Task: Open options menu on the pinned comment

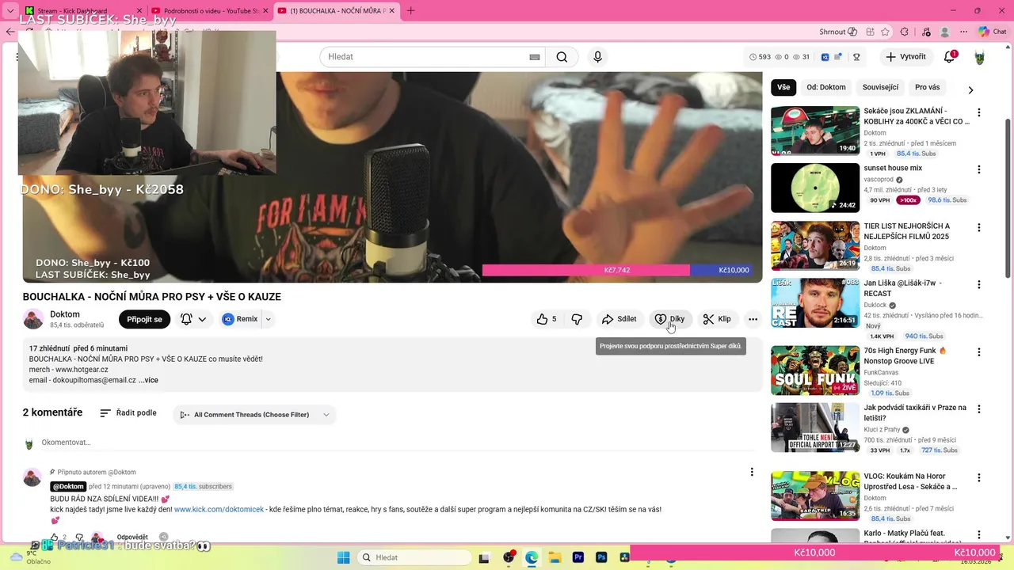Action: (752, 472)
